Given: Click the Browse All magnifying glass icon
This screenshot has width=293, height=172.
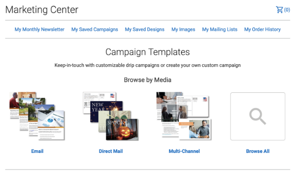Looking at the screenshot, I should click(x=258, y=116).
